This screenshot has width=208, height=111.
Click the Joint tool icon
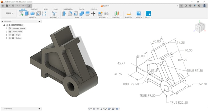tap(106, 13)
